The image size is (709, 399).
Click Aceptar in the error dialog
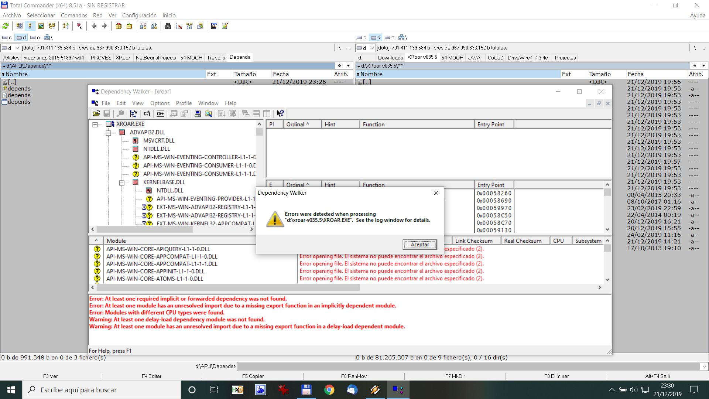pos(419,245)
